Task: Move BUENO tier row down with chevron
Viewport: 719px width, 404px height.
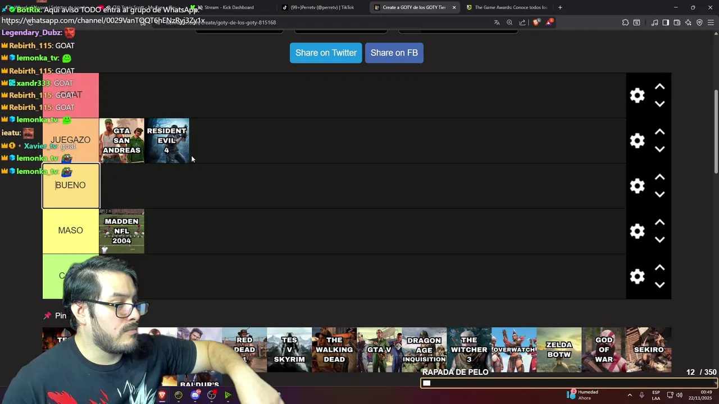Action: coord(660,194)
